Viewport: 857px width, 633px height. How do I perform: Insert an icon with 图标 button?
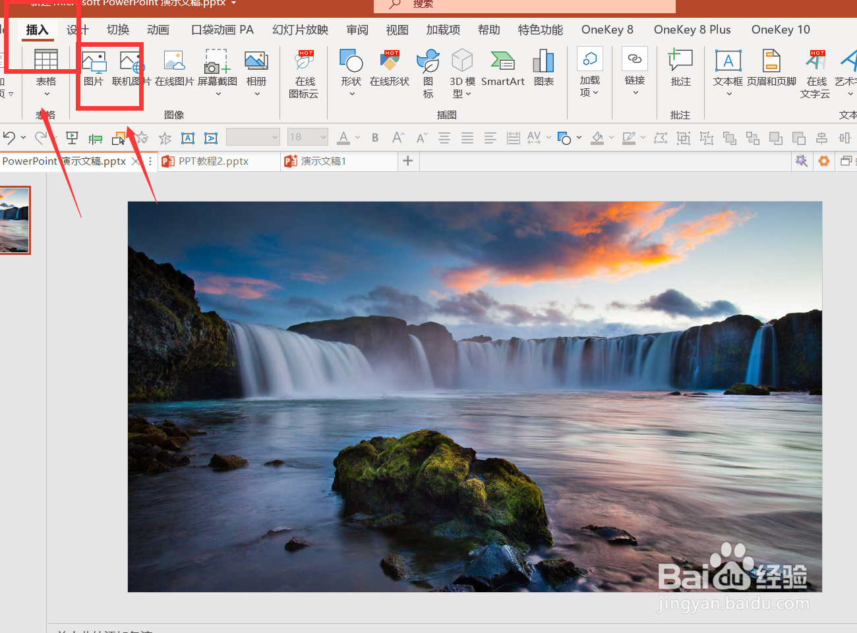428,74
